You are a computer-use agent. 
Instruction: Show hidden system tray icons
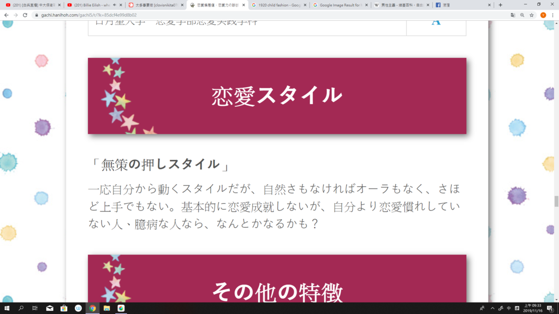tap(492, 309)
